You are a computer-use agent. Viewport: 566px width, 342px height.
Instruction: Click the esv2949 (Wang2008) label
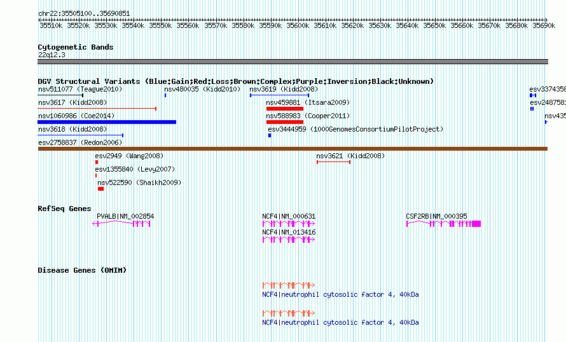[129, 156]
